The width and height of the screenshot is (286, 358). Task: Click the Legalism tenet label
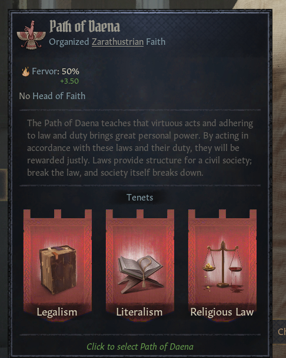click(57, 312)
